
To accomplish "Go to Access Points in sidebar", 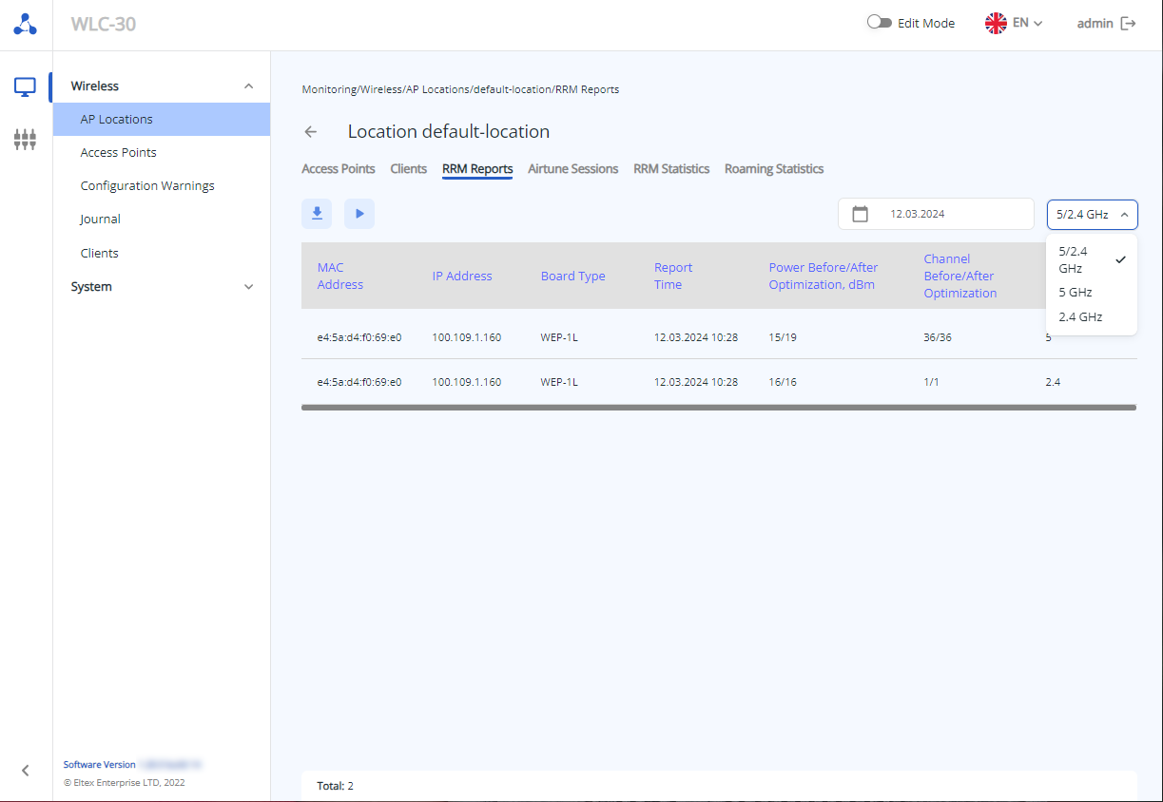I will click(119, 153).
